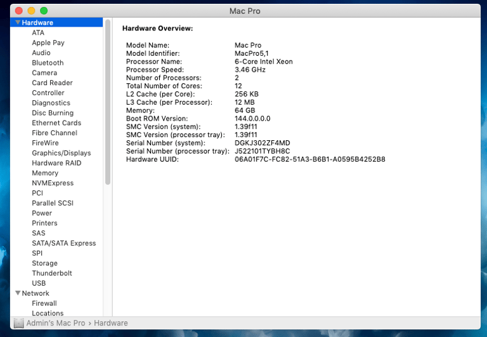Click Admin's Mac Pro in path bar
The image size is (487, 337).
(56, 323)
